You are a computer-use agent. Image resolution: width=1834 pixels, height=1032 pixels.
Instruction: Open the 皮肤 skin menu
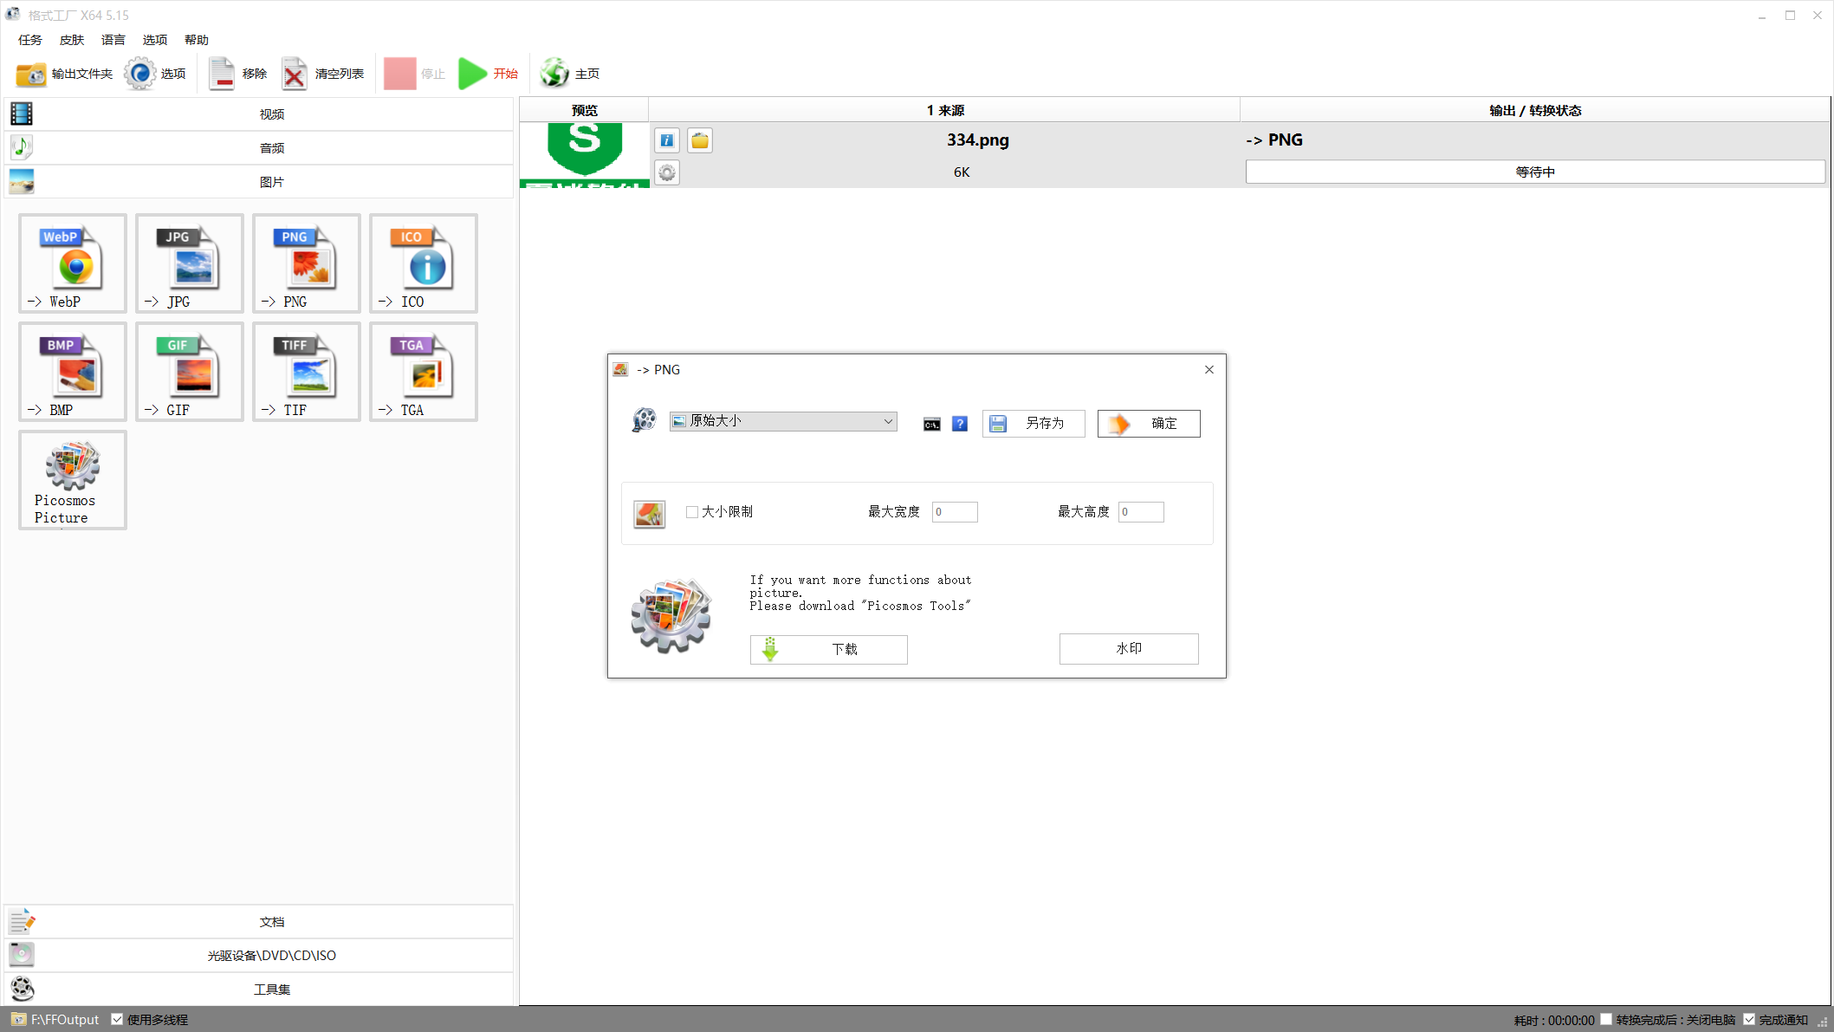click(x=72, y=40)
